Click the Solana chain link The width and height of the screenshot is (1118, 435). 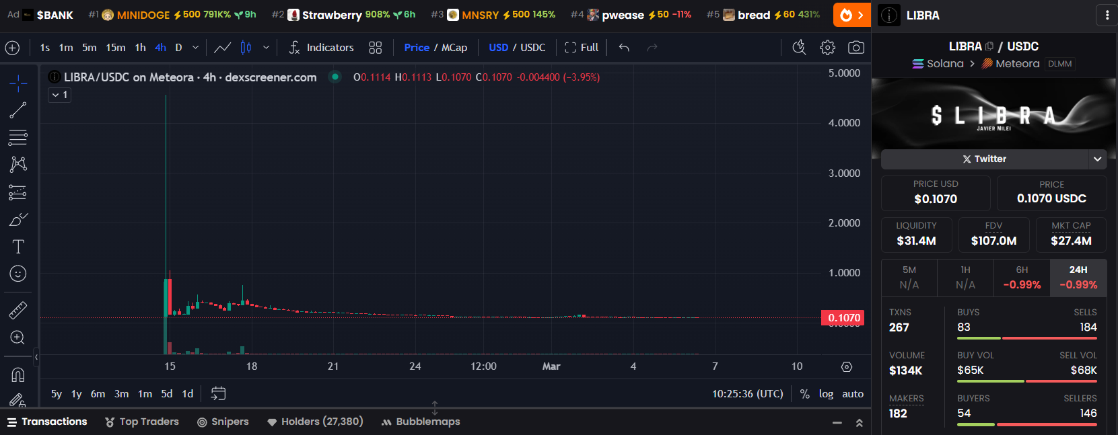[x=938, y=64]
